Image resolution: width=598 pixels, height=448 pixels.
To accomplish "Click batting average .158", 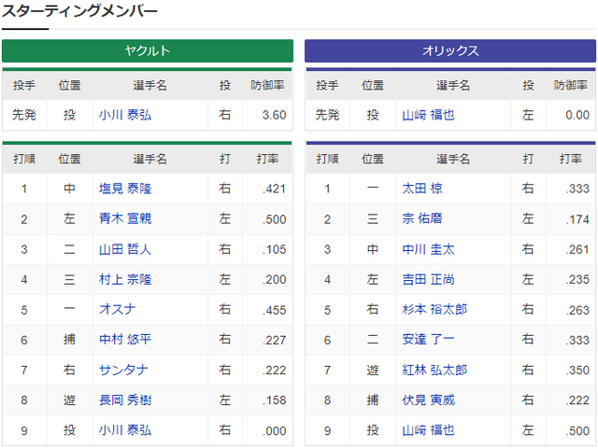I will (274, 400).
